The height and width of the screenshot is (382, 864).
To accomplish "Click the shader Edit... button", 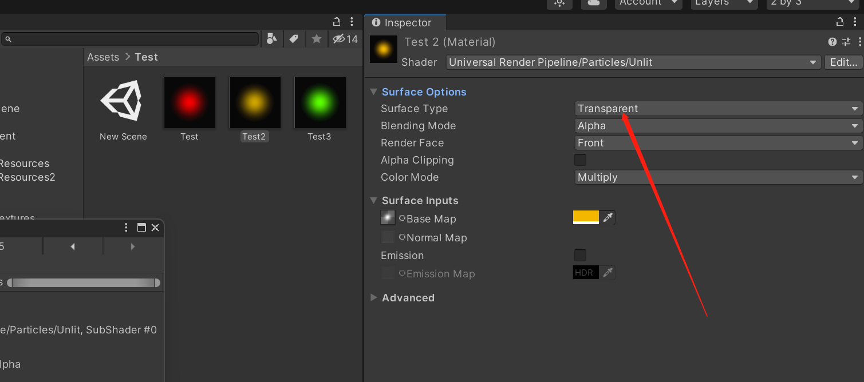I will [x=843, y=62].
